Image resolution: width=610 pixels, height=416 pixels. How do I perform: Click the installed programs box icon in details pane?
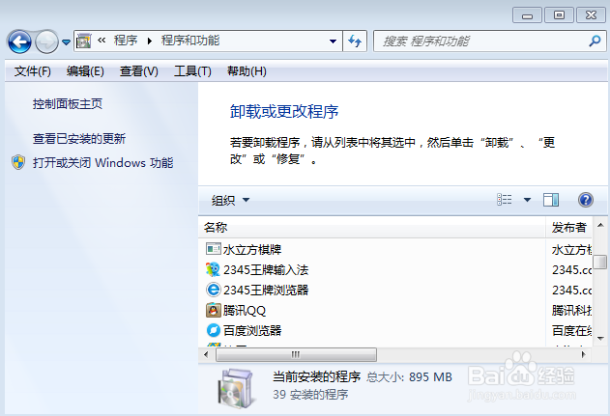click(236, 388)
